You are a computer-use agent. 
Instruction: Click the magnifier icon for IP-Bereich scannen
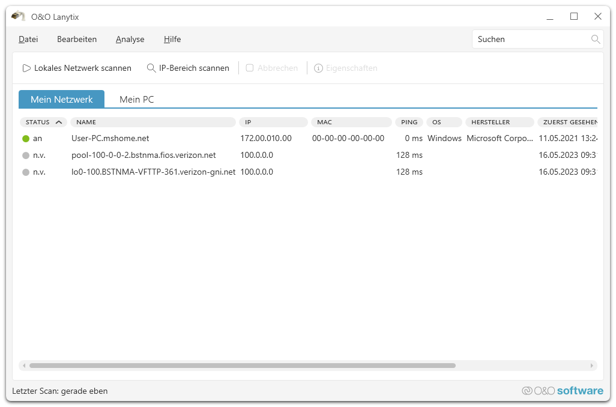click(151, 68)
